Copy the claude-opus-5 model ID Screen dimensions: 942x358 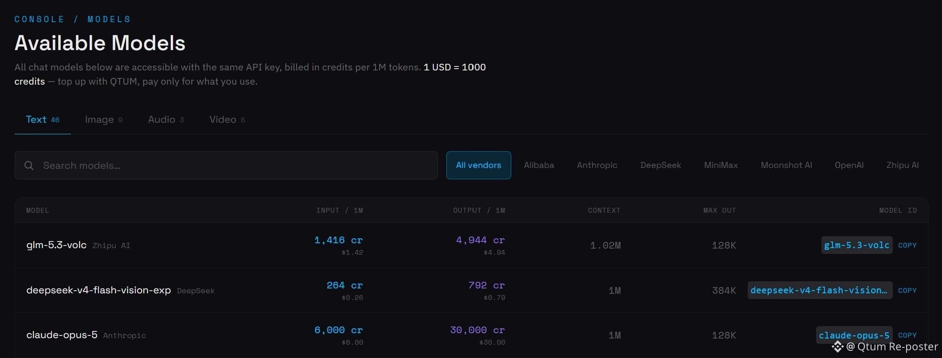click(x=907, y=335)
